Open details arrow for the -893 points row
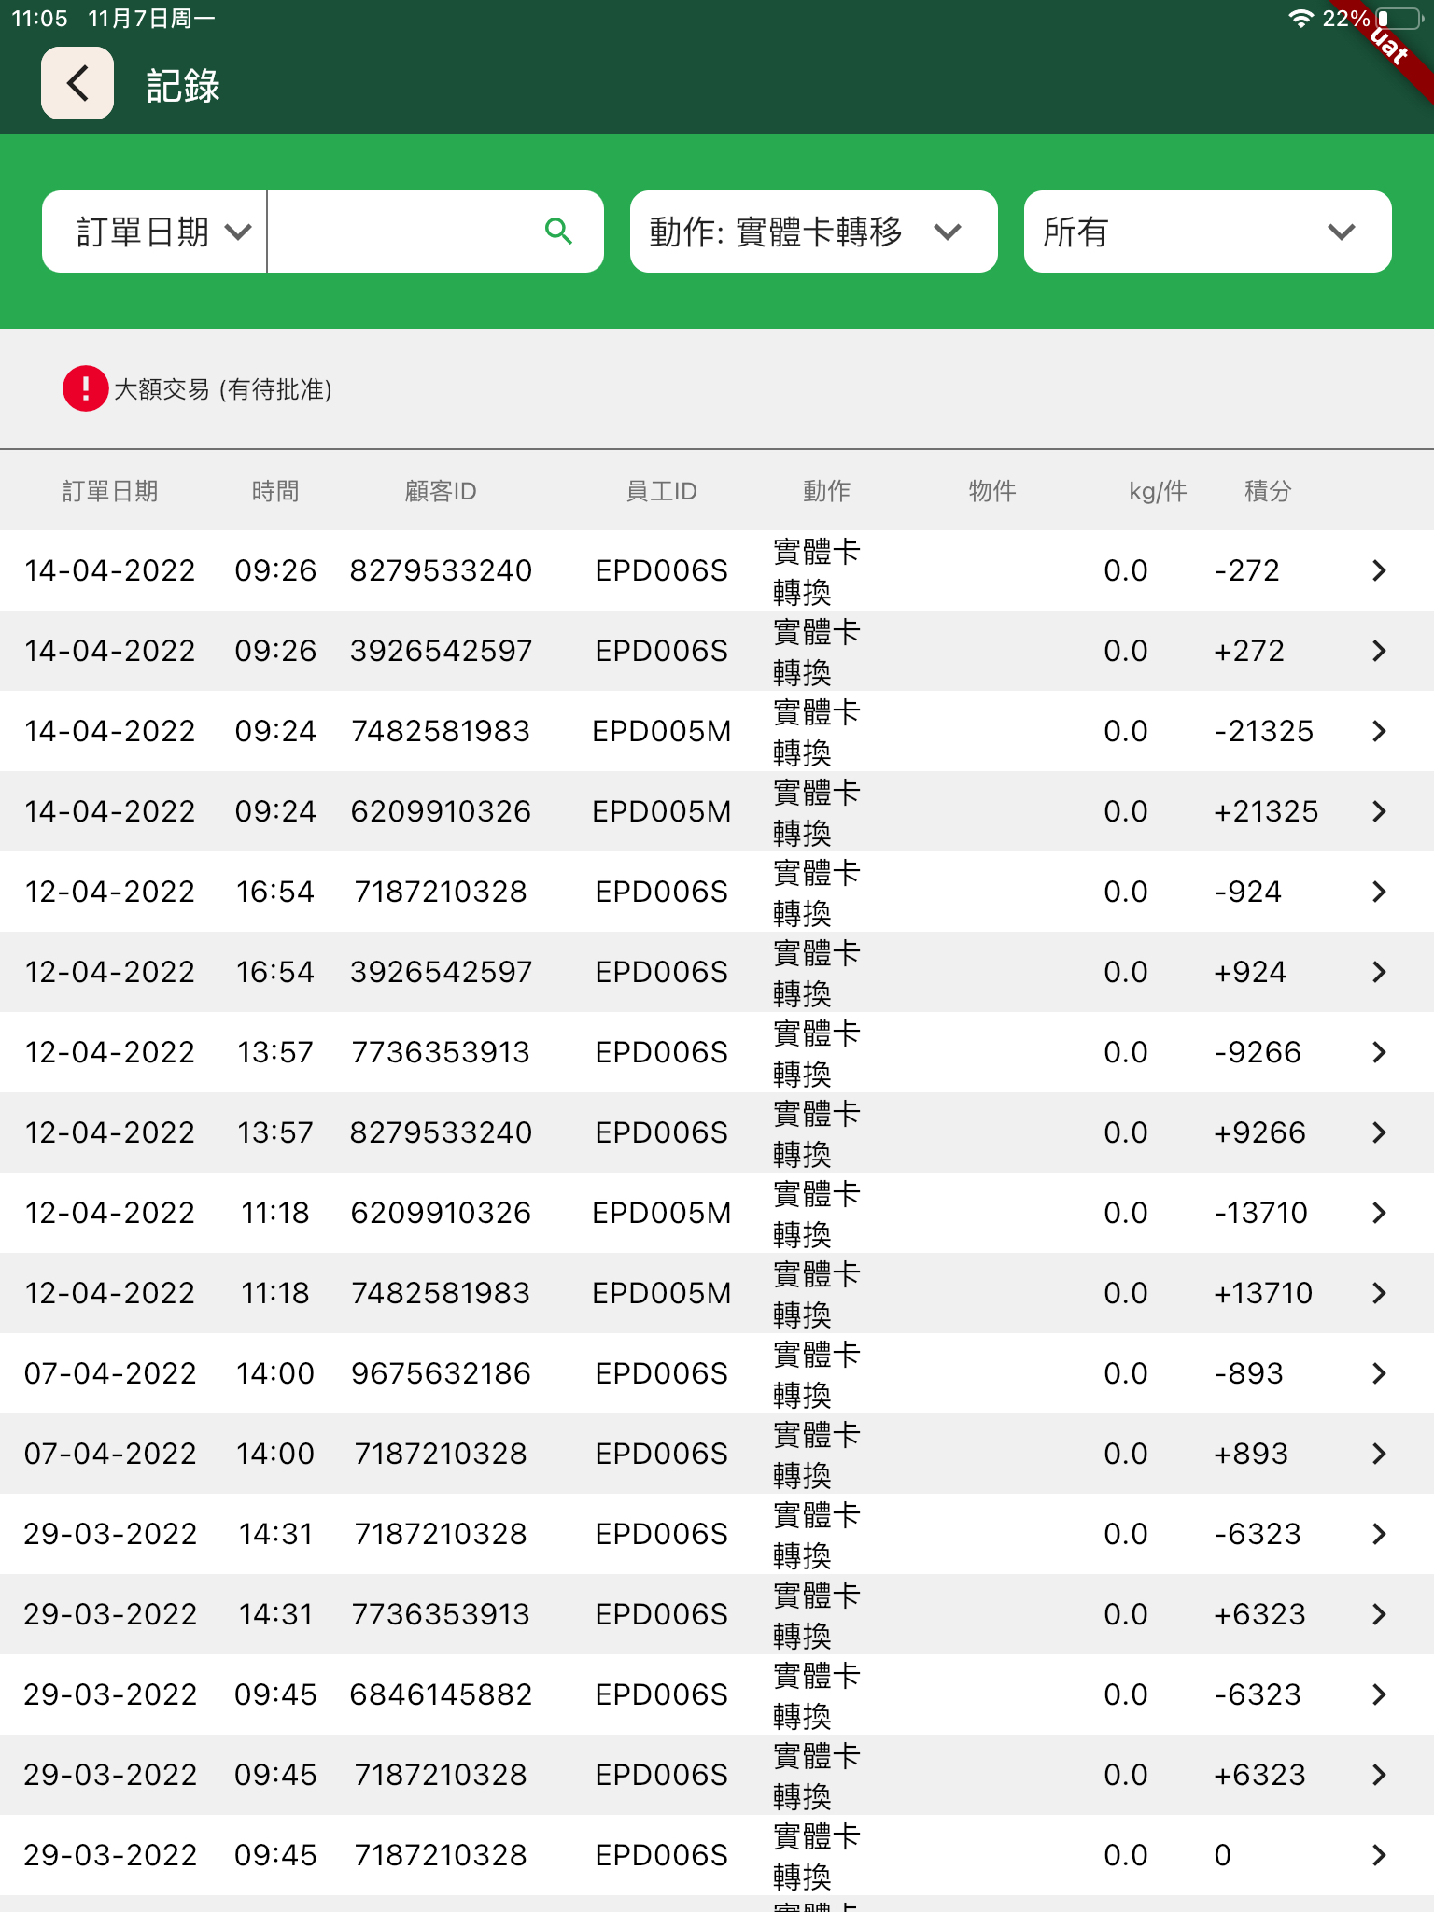Image resolution: width=1434 pixels, height=1912 pixels. point(1379,1373)
